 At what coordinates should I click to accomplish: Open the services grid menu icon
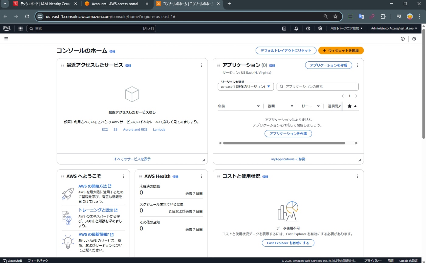coord(20,29)
